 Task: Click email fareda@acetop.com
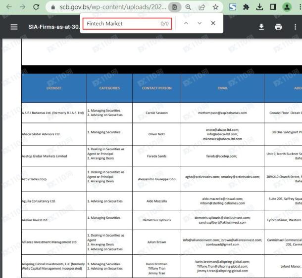pyautogui.click(x=221, y=156)
